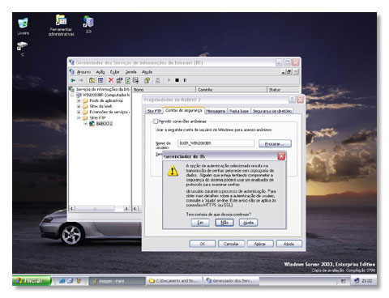389x298 pixels.
Task: Click the Up one level folder icon
Action: (92, 80)
